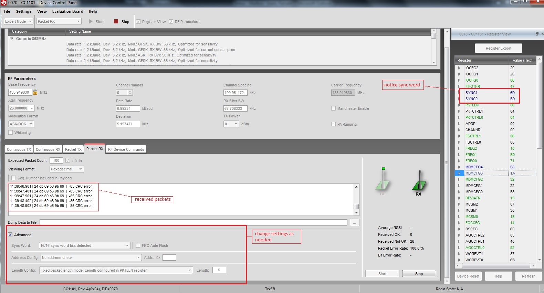This screenshot has height=293, width=544.
Task: Click the Addr hex input field
Action: tap(169, 258)
